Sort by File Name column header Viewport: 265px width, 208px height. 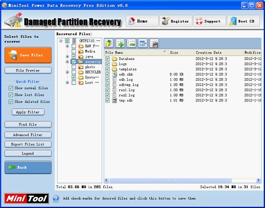click(136, 52)
